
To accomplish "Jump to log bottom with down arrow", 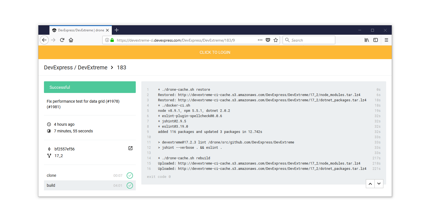I will tap(379, 184).
